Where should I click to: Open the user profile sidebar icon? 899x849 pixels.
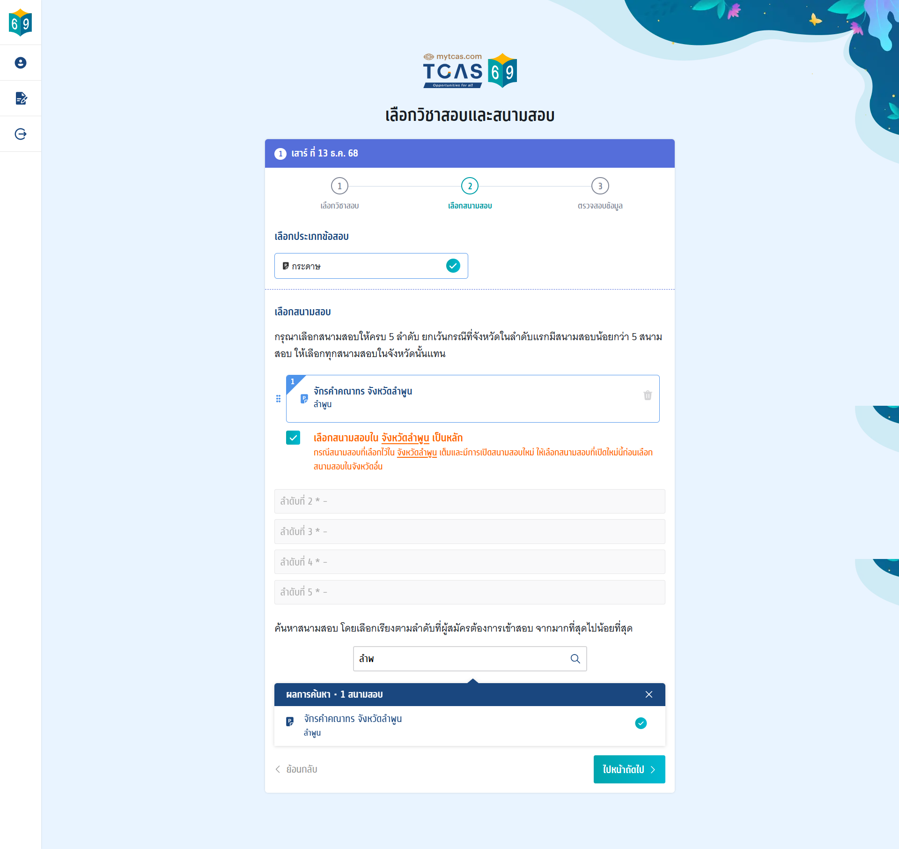(21, 63)
